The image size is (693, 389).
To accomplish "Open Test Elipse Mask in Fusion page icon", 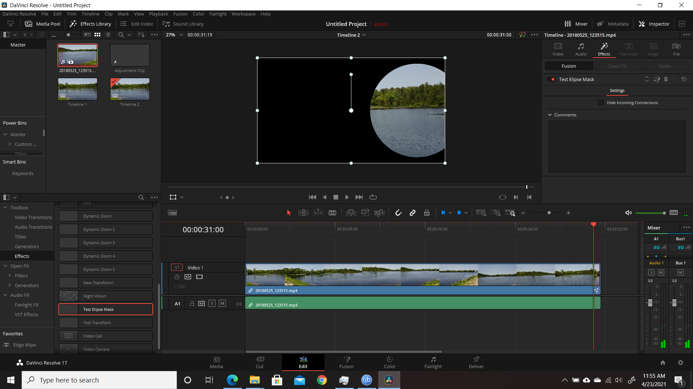I will 657,79.
